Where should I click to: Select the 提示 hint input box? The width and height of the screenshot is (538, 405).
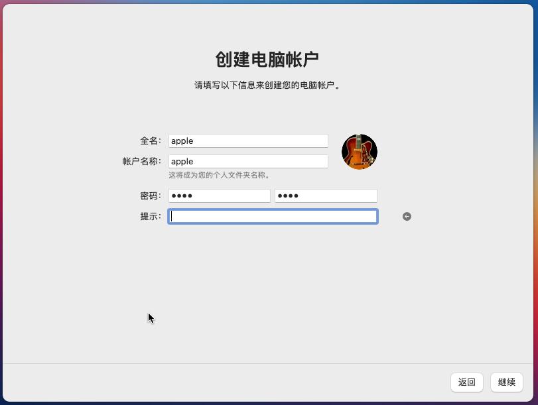click(x=273, y=216)
